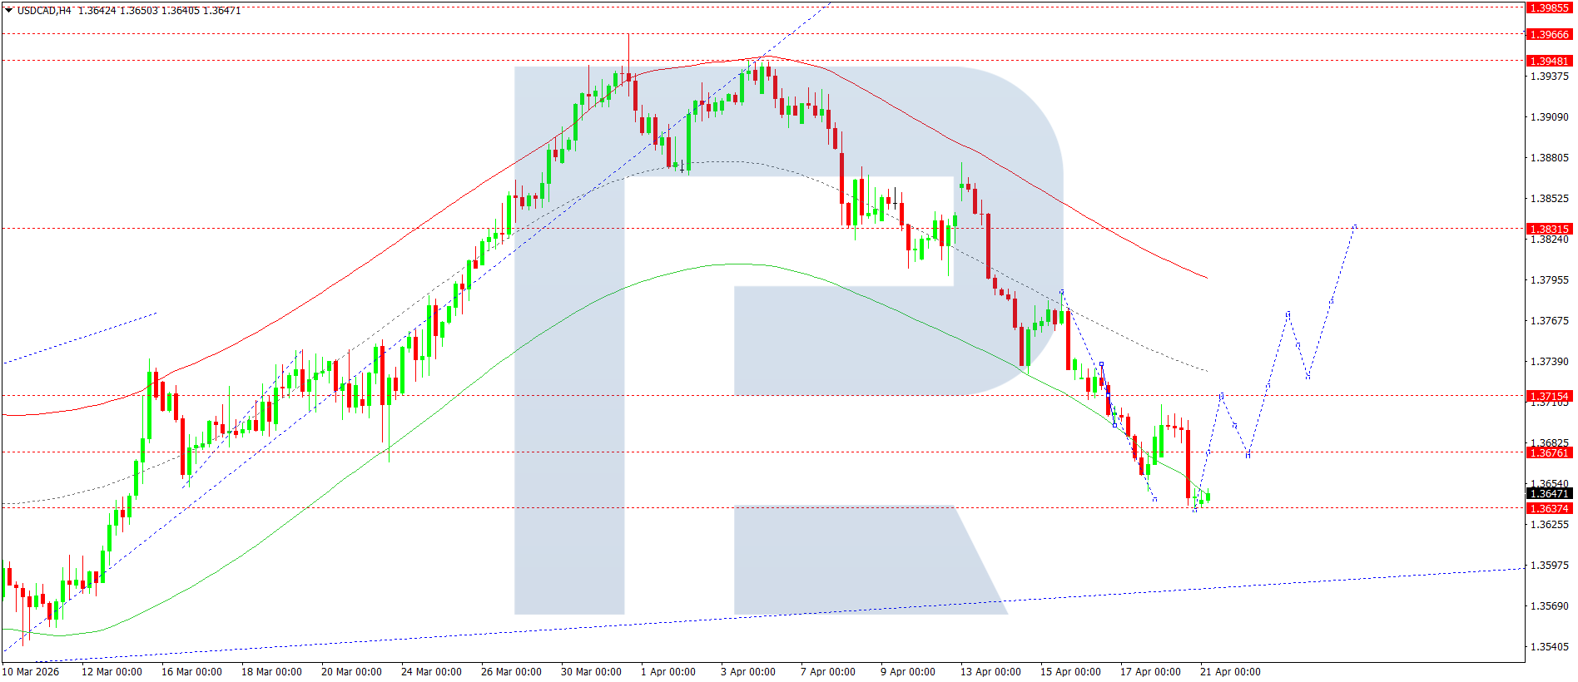Click the 3 Apr 00:00 time label
Image resolution: width=1578 pixels, height=682 pixels.
748,672
